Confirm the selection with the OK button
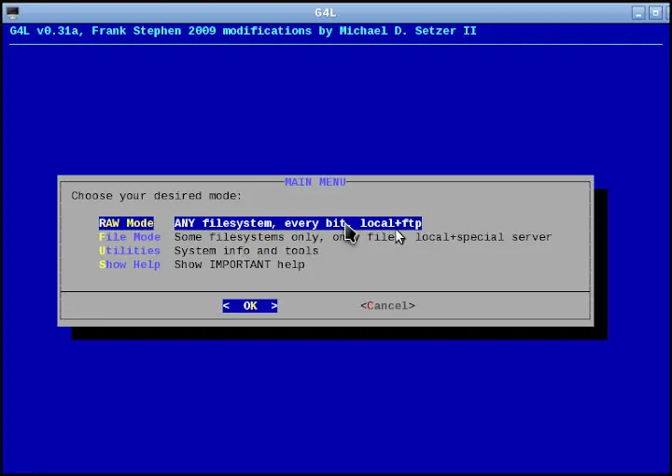The width and height of the screenshot is (672, 476). 250,306
